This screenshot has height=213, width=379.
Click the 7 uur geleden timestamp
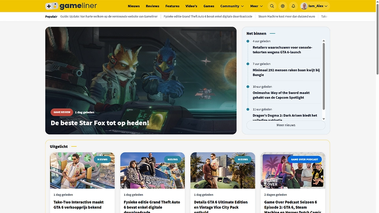coord(261,64)
